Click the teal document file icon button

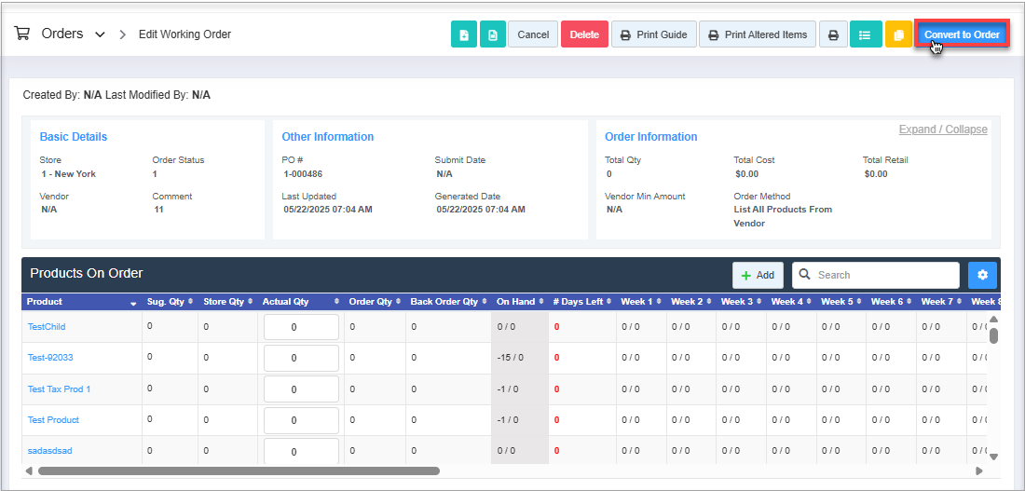[493, 34]
